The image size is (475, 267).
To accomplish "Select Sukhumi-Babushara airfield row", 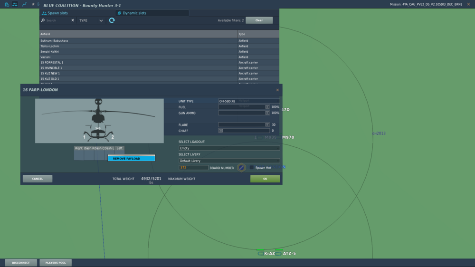I will tap(159, 40).
